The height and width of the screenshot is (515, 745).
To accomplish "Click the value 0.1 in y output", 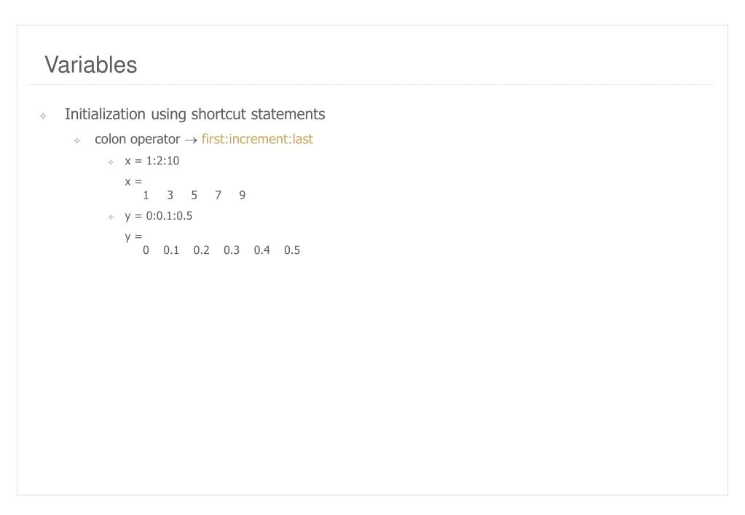I will click(171, 250).
